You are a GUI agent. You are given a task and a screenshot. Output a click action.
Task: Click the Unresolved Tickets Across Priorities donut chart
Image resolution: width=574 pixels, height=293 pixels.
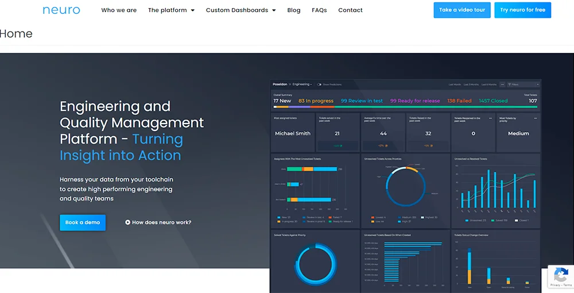tap(406, 186)
